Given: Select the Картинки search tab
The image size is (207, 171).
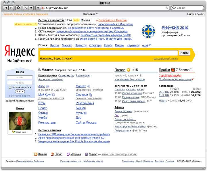Looking at the screenshot, I should pyautogui.click(x=133, y=45).
